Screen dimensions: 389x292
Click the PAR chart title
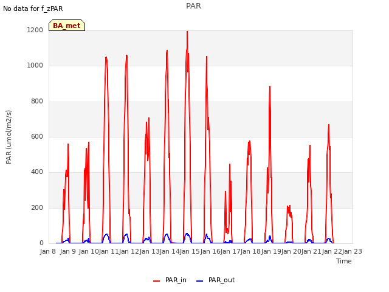(x=193, y=5)
